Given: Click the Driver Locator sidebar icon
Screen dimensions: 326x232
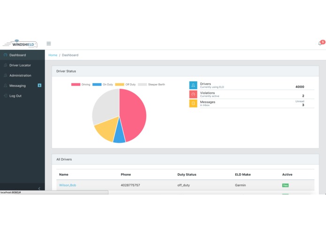Looking at the screenshot, I should tap(6, 65).
